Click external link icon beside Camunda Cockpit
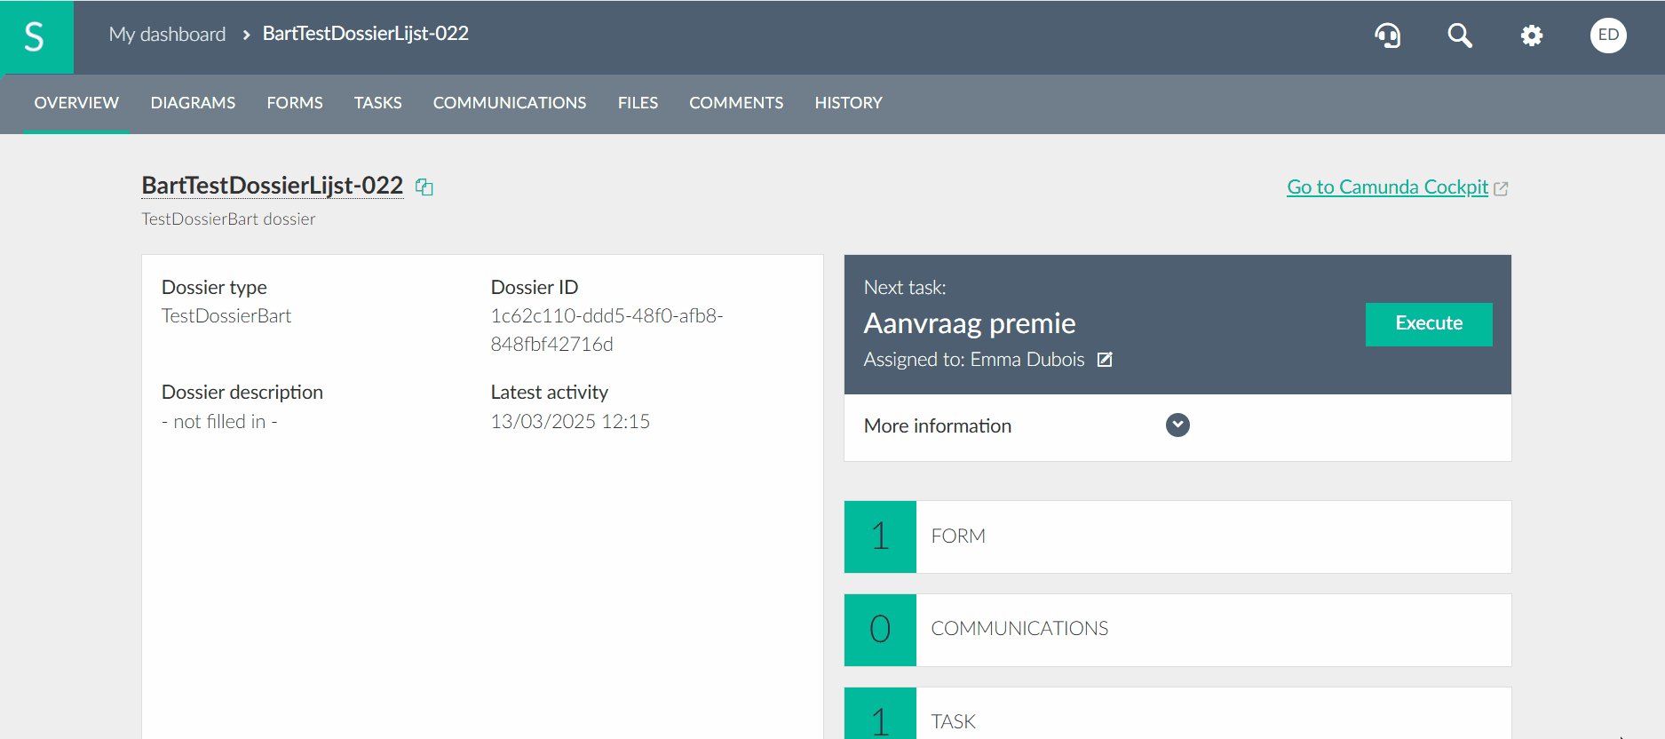The height and width of the screenshot is (739, 1665). tap(1501, 188)
